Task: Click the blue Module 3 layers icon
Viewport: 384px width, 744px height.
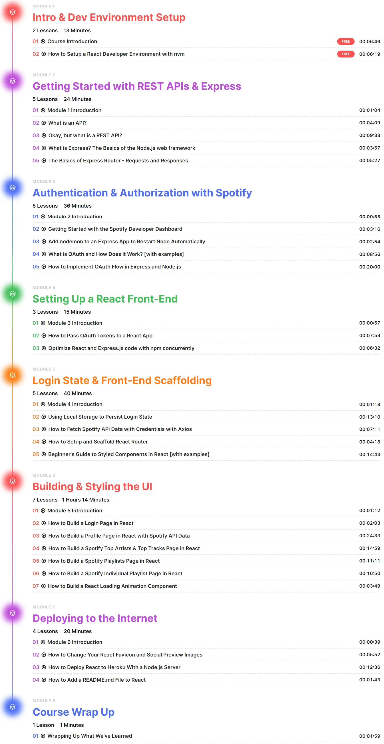Action: click(x=12, y=188)
